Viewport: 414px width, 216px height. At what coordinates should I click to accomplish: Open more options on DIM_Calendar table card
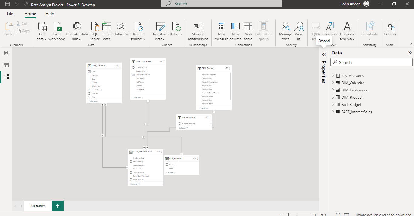click(x=120, y=66)
